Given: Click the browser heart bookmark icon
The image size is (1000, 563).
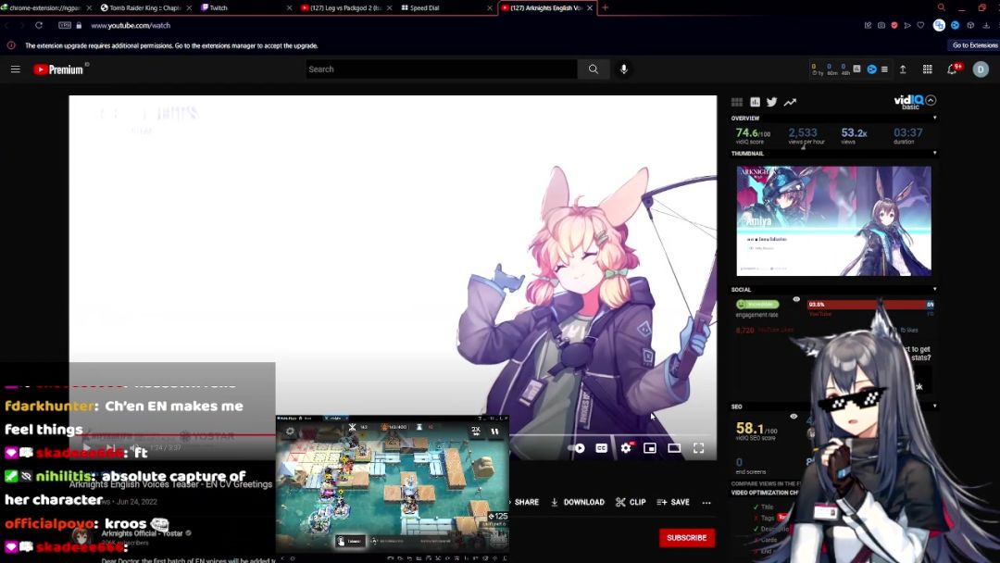Looking at the screenshot, I should [x=920, y=26].
